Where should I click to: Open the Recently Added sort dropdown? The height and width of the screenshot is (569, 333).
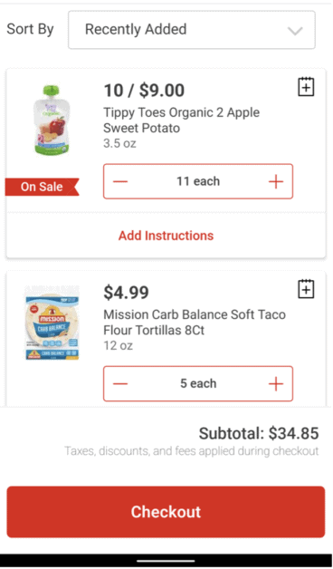[191, 30]
